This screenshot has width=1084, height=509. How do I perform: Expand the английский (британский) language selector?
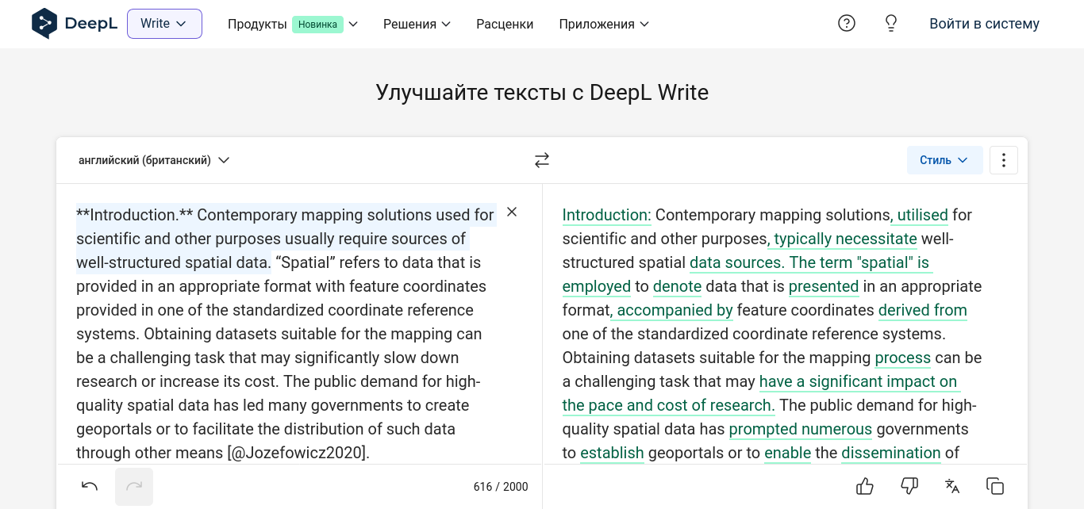[x=154, y=160]
